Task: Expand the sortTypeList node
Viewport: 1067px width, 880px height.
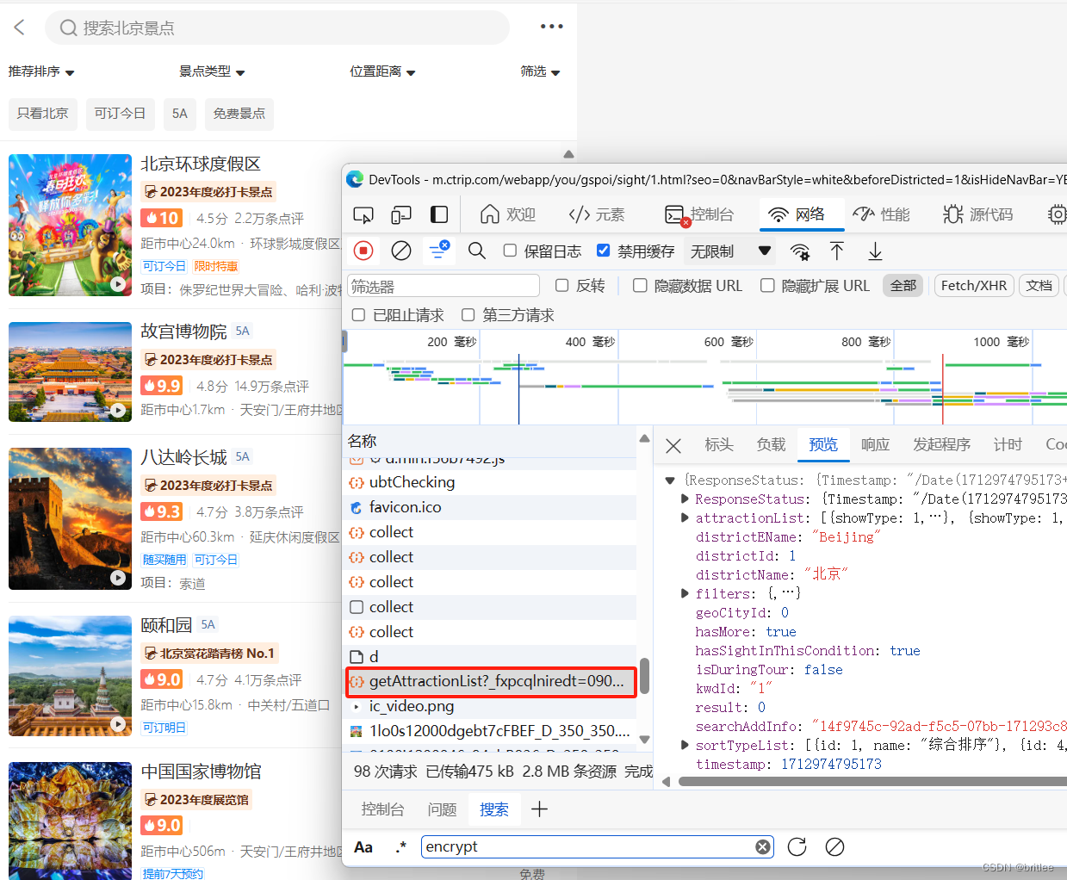Action: 685,746
